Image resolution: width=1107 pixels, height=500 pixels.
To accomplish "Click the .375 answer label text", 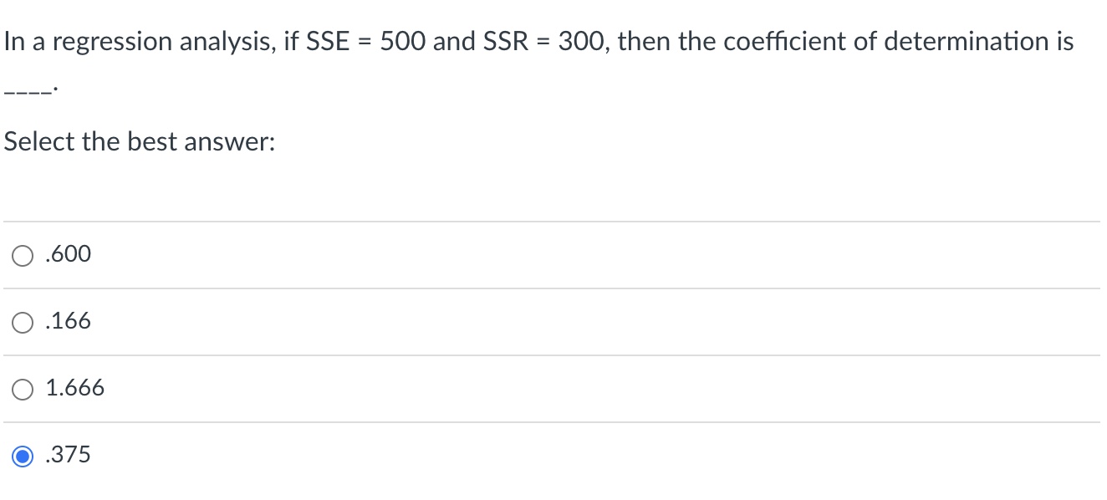I will (x=68, y=454).
